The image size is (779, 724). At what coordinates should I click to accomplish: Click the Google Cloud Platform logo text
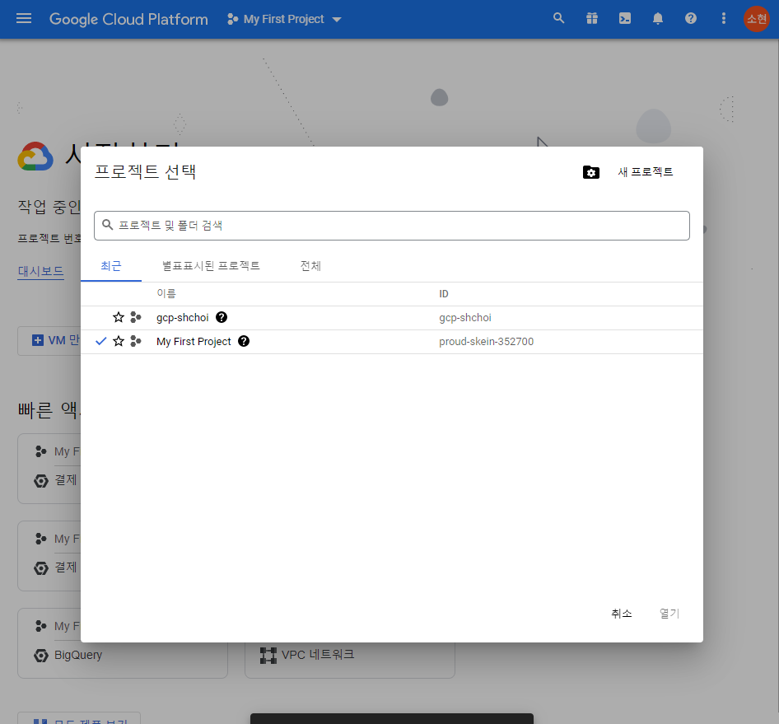[x=128, y=19]
